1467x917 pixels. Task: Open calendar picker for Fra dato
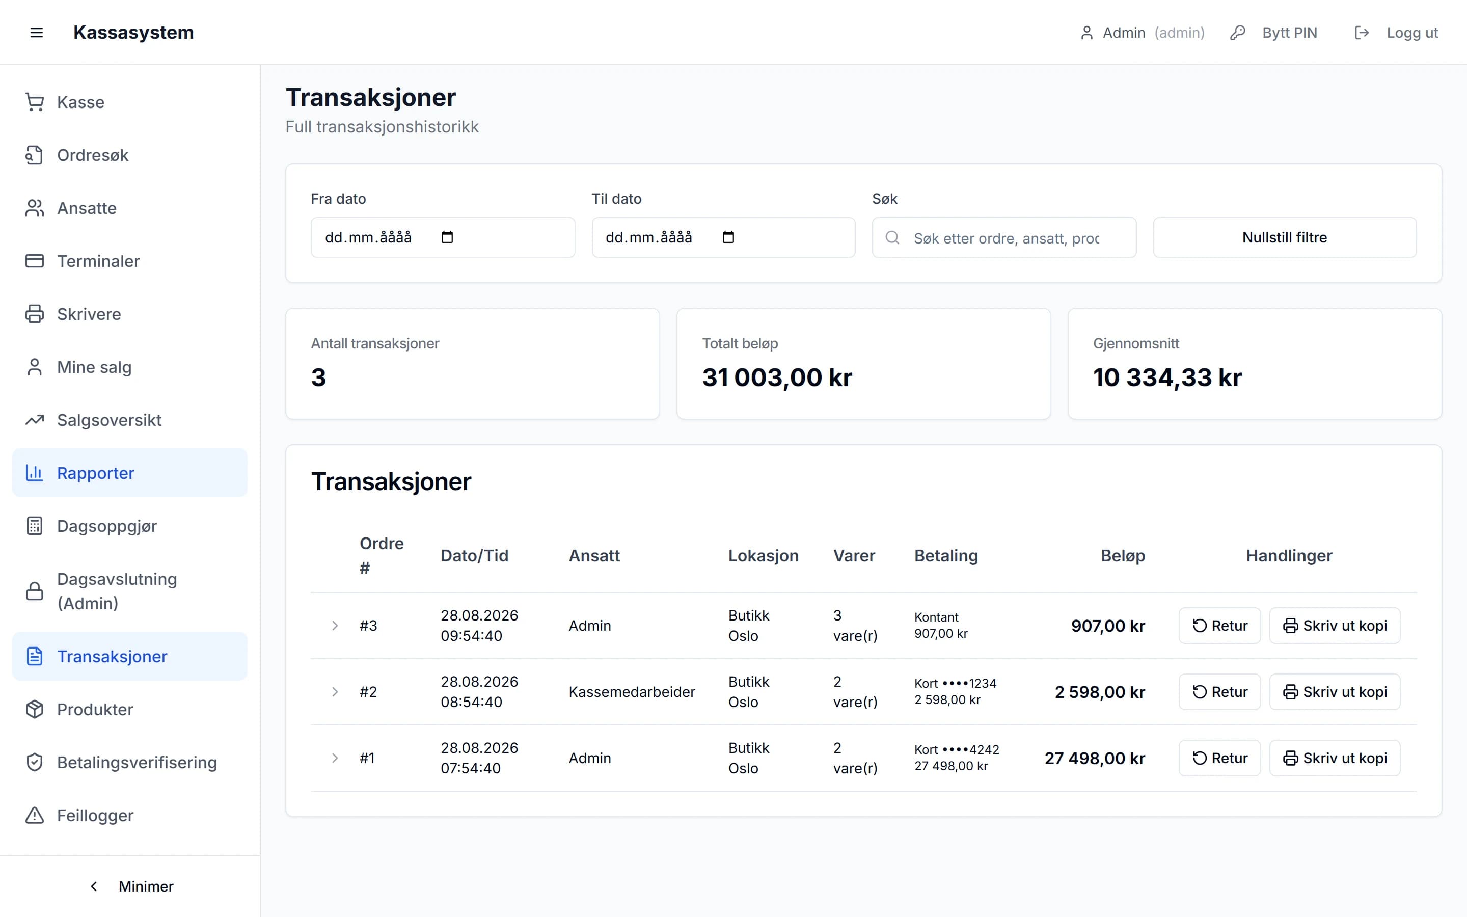pos(447,237)
